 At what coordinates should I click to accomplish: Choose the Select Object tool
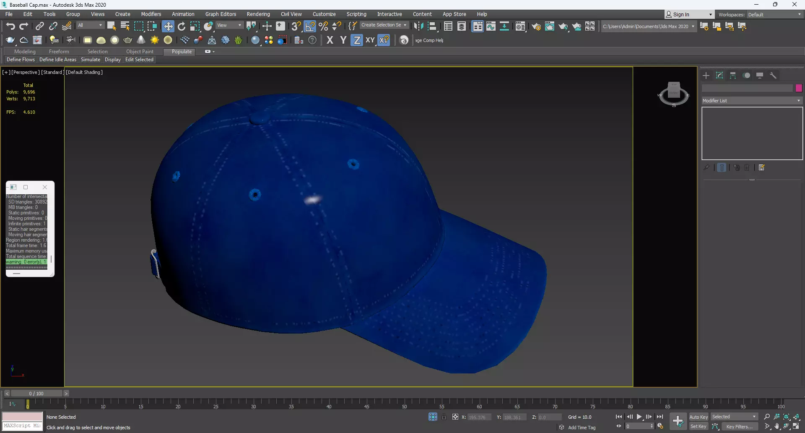[112, 26]
